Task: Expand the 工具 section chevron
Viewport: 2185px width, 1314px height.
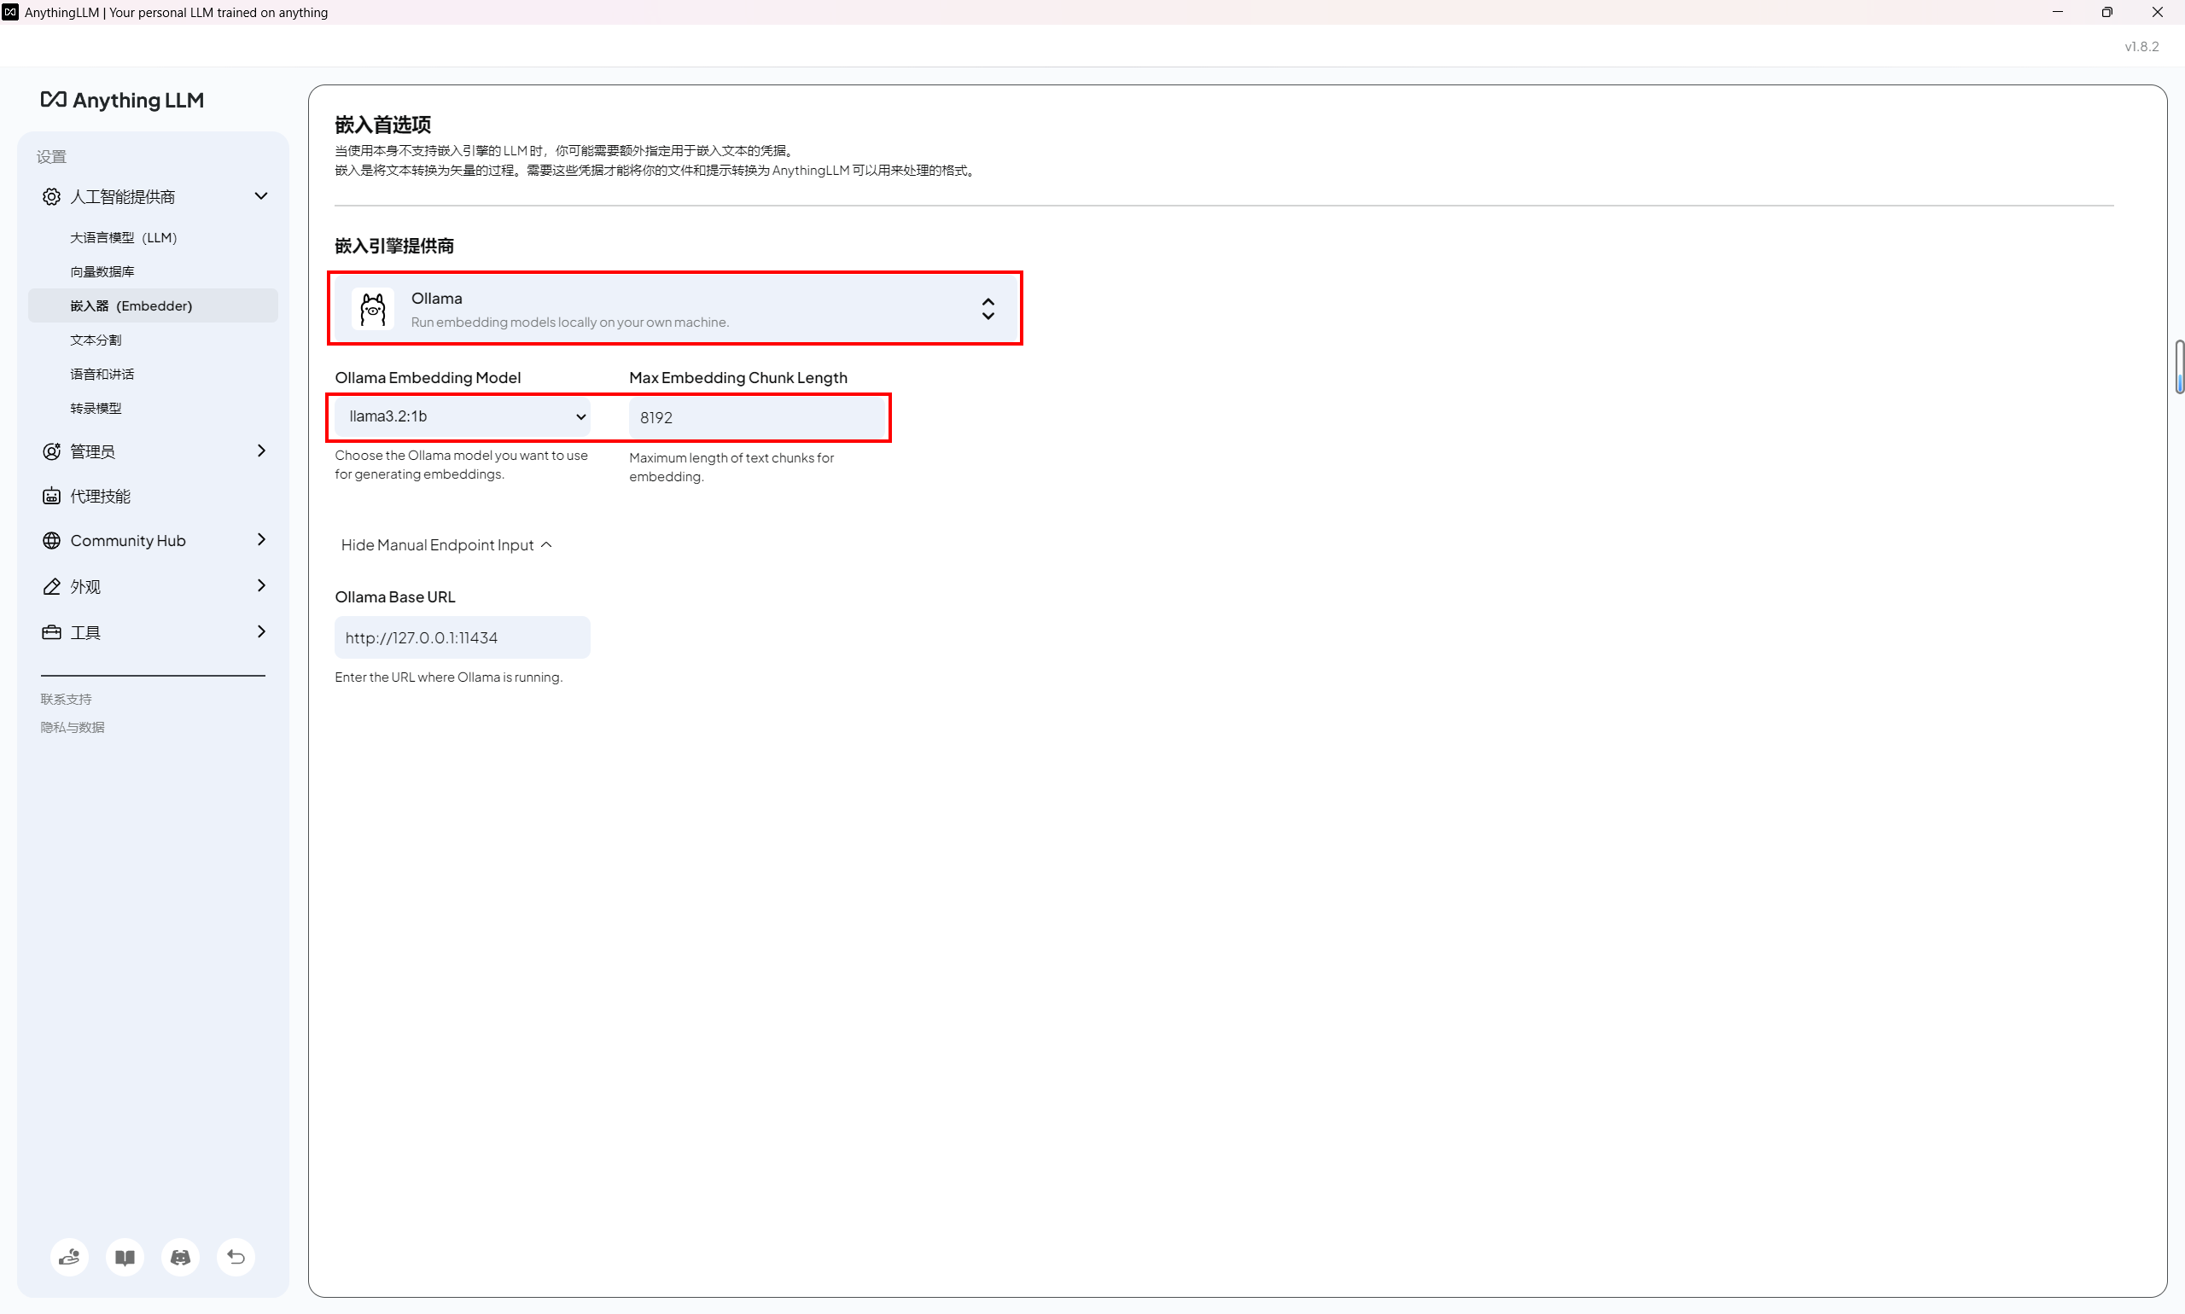Action: (260, 631)
